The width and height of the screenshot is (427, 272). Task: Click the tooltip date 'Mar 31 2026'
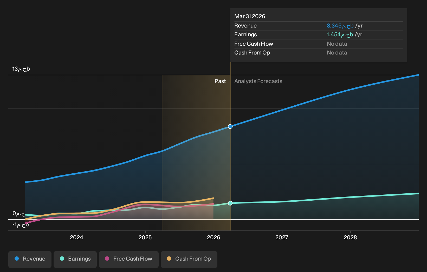point(250,16)
